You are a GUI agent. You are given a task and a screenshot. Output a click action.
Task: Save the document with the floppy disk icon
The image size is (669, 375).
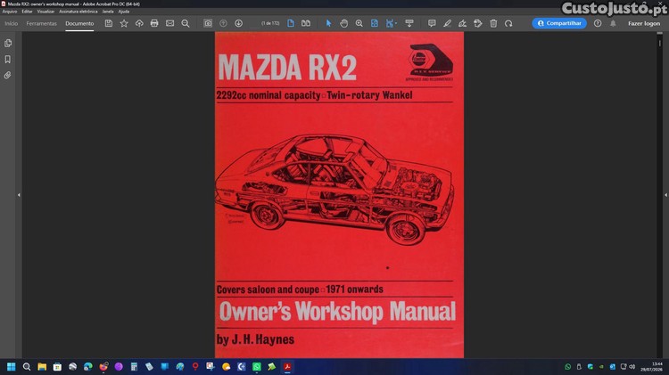tap(108, 23)
